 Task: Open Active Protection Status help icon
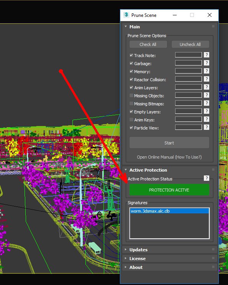pyautogui.click(x=207, y=178)
